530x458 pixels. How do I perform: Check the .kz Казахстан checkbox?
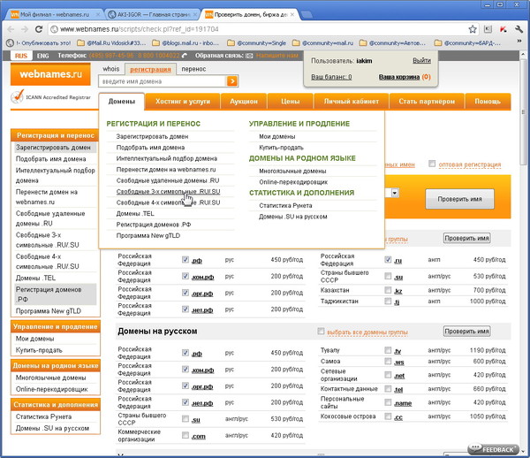[x=388, y=290]
